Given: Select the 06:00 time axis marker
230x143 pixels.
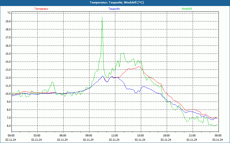Looking at the screenshot, I should 63,136.
